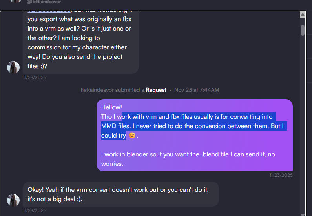Click the "Nov 23 at 7:44AM" timestamp
Image resolution: width=312 pixels, height=216 pixels.
tap(197, 90)
